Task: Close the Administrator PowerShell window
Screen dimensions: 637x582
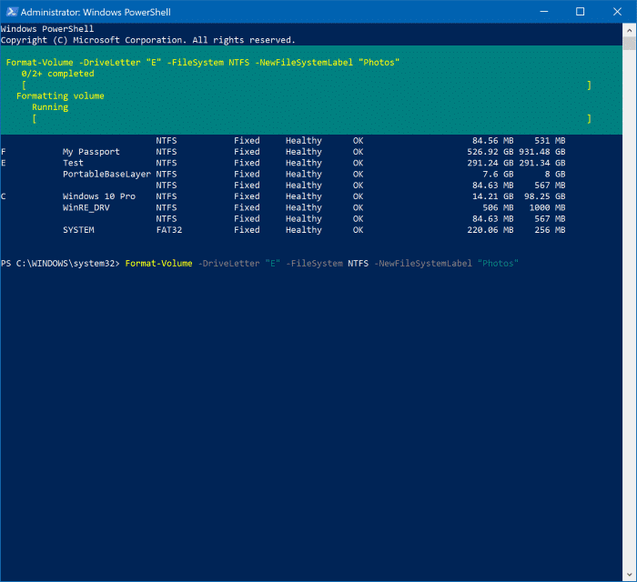Action: 617,12
